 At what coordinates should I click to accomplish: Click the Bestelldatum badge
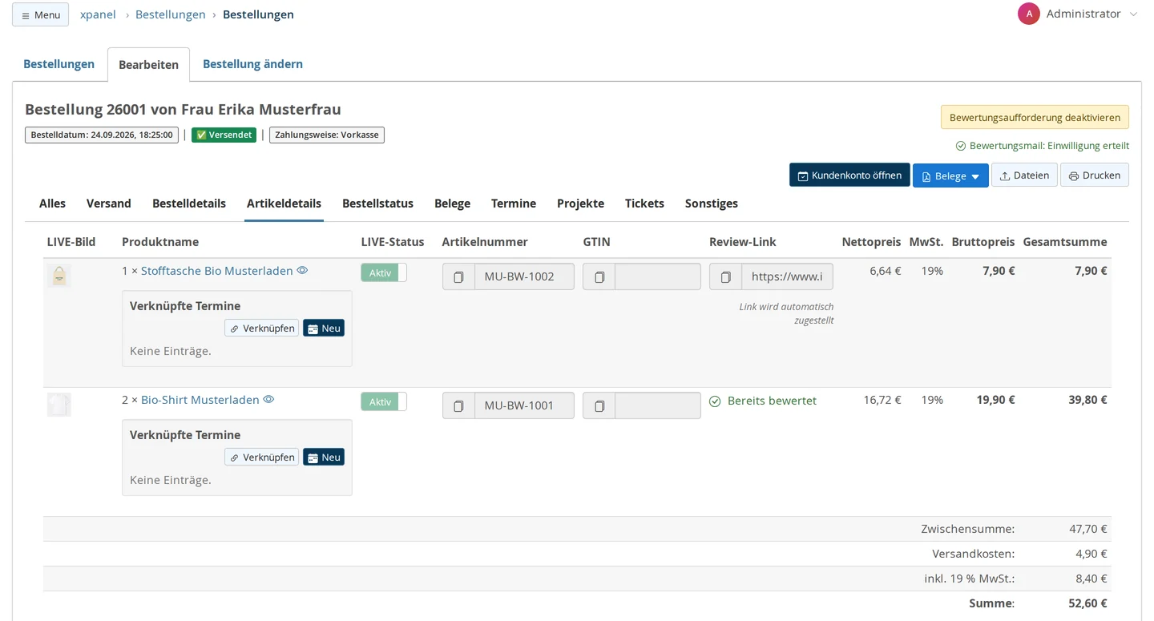click(x=102, y=135)
